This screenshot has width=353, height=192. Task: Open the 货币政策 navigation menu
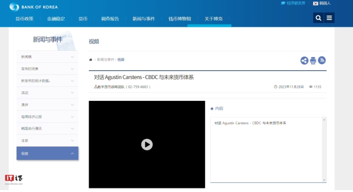tap(24, 19)
